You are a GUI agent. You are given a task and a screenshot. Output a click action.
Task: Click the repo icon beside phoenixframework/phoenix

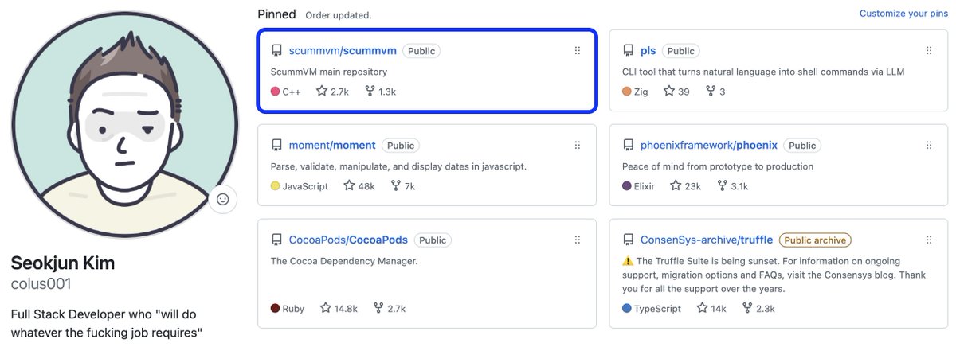(628, 146)
